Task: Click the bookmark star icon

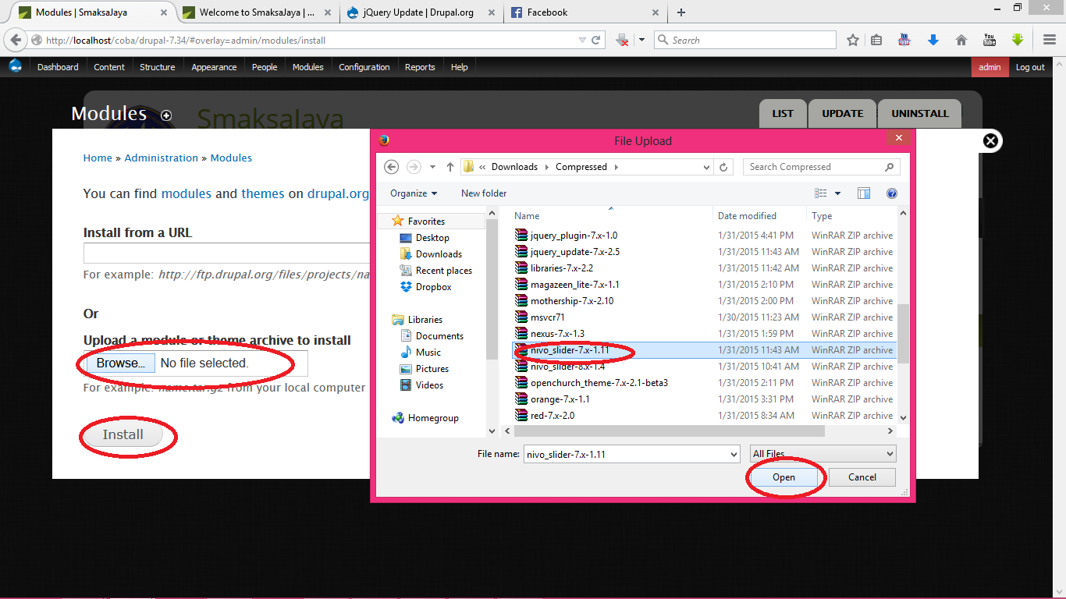Action: pyautogui.click(x=853, y=40)
